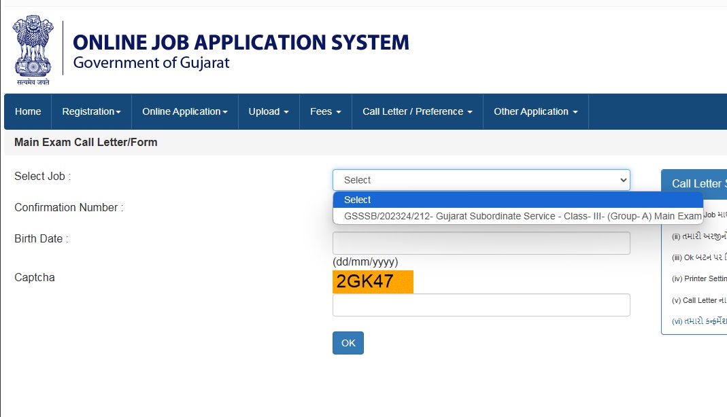Click the 'ONLINE JOB APPLICATION SYSTEM' title
The height and width of the screenshot is (417, 727).
241,42
